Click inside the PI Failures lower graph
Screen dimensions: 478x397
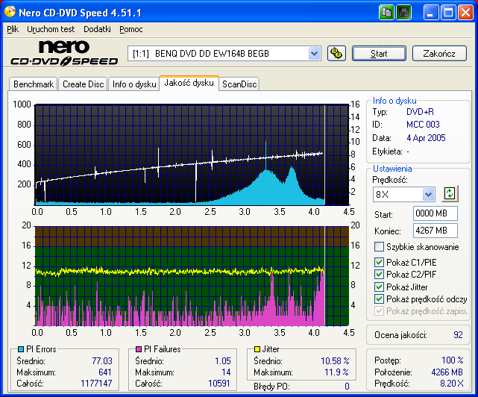click(x=192, y=276)
